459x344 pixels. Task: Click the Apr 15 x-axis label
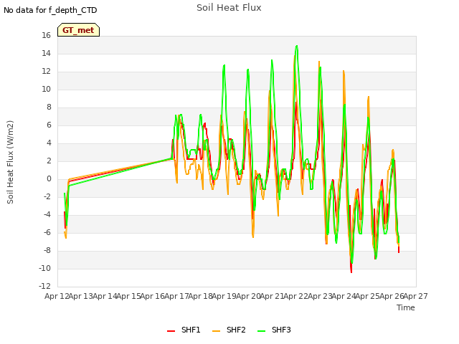[128, 296]
